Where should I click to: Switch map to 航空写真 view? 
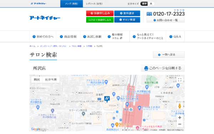coord(51,80)
